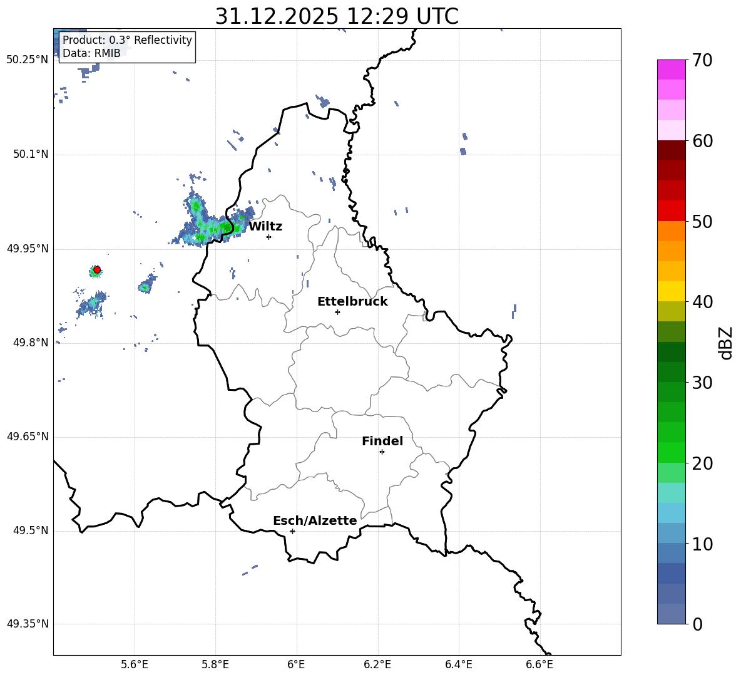Viewport: 741px width, 677px height.
Task: Click the Ettelbruck city label
Action: 352,302
